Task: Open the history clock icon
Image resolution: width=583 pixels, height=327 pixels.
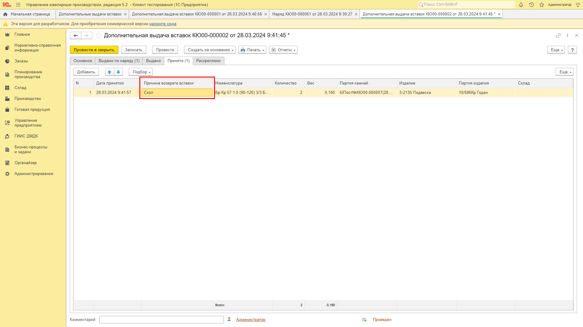Action: (x=531, y=5)
